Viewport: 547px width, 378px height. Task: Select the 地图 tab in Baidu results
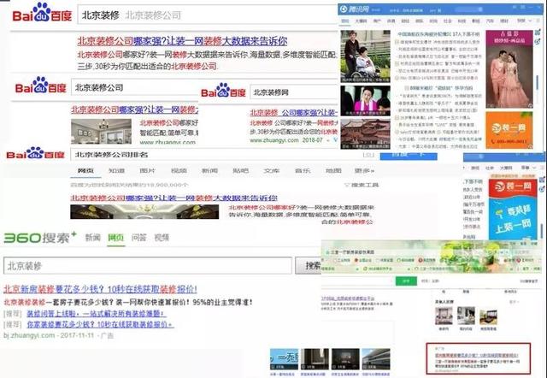click(333, 171)
